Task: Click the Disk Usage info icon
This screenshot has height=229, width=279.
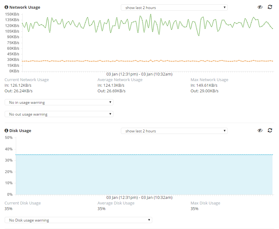Action: (x=7, y=131)
